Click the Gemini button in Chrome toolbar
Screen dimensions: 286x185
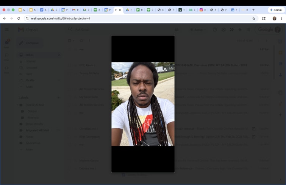coord(276,10)
